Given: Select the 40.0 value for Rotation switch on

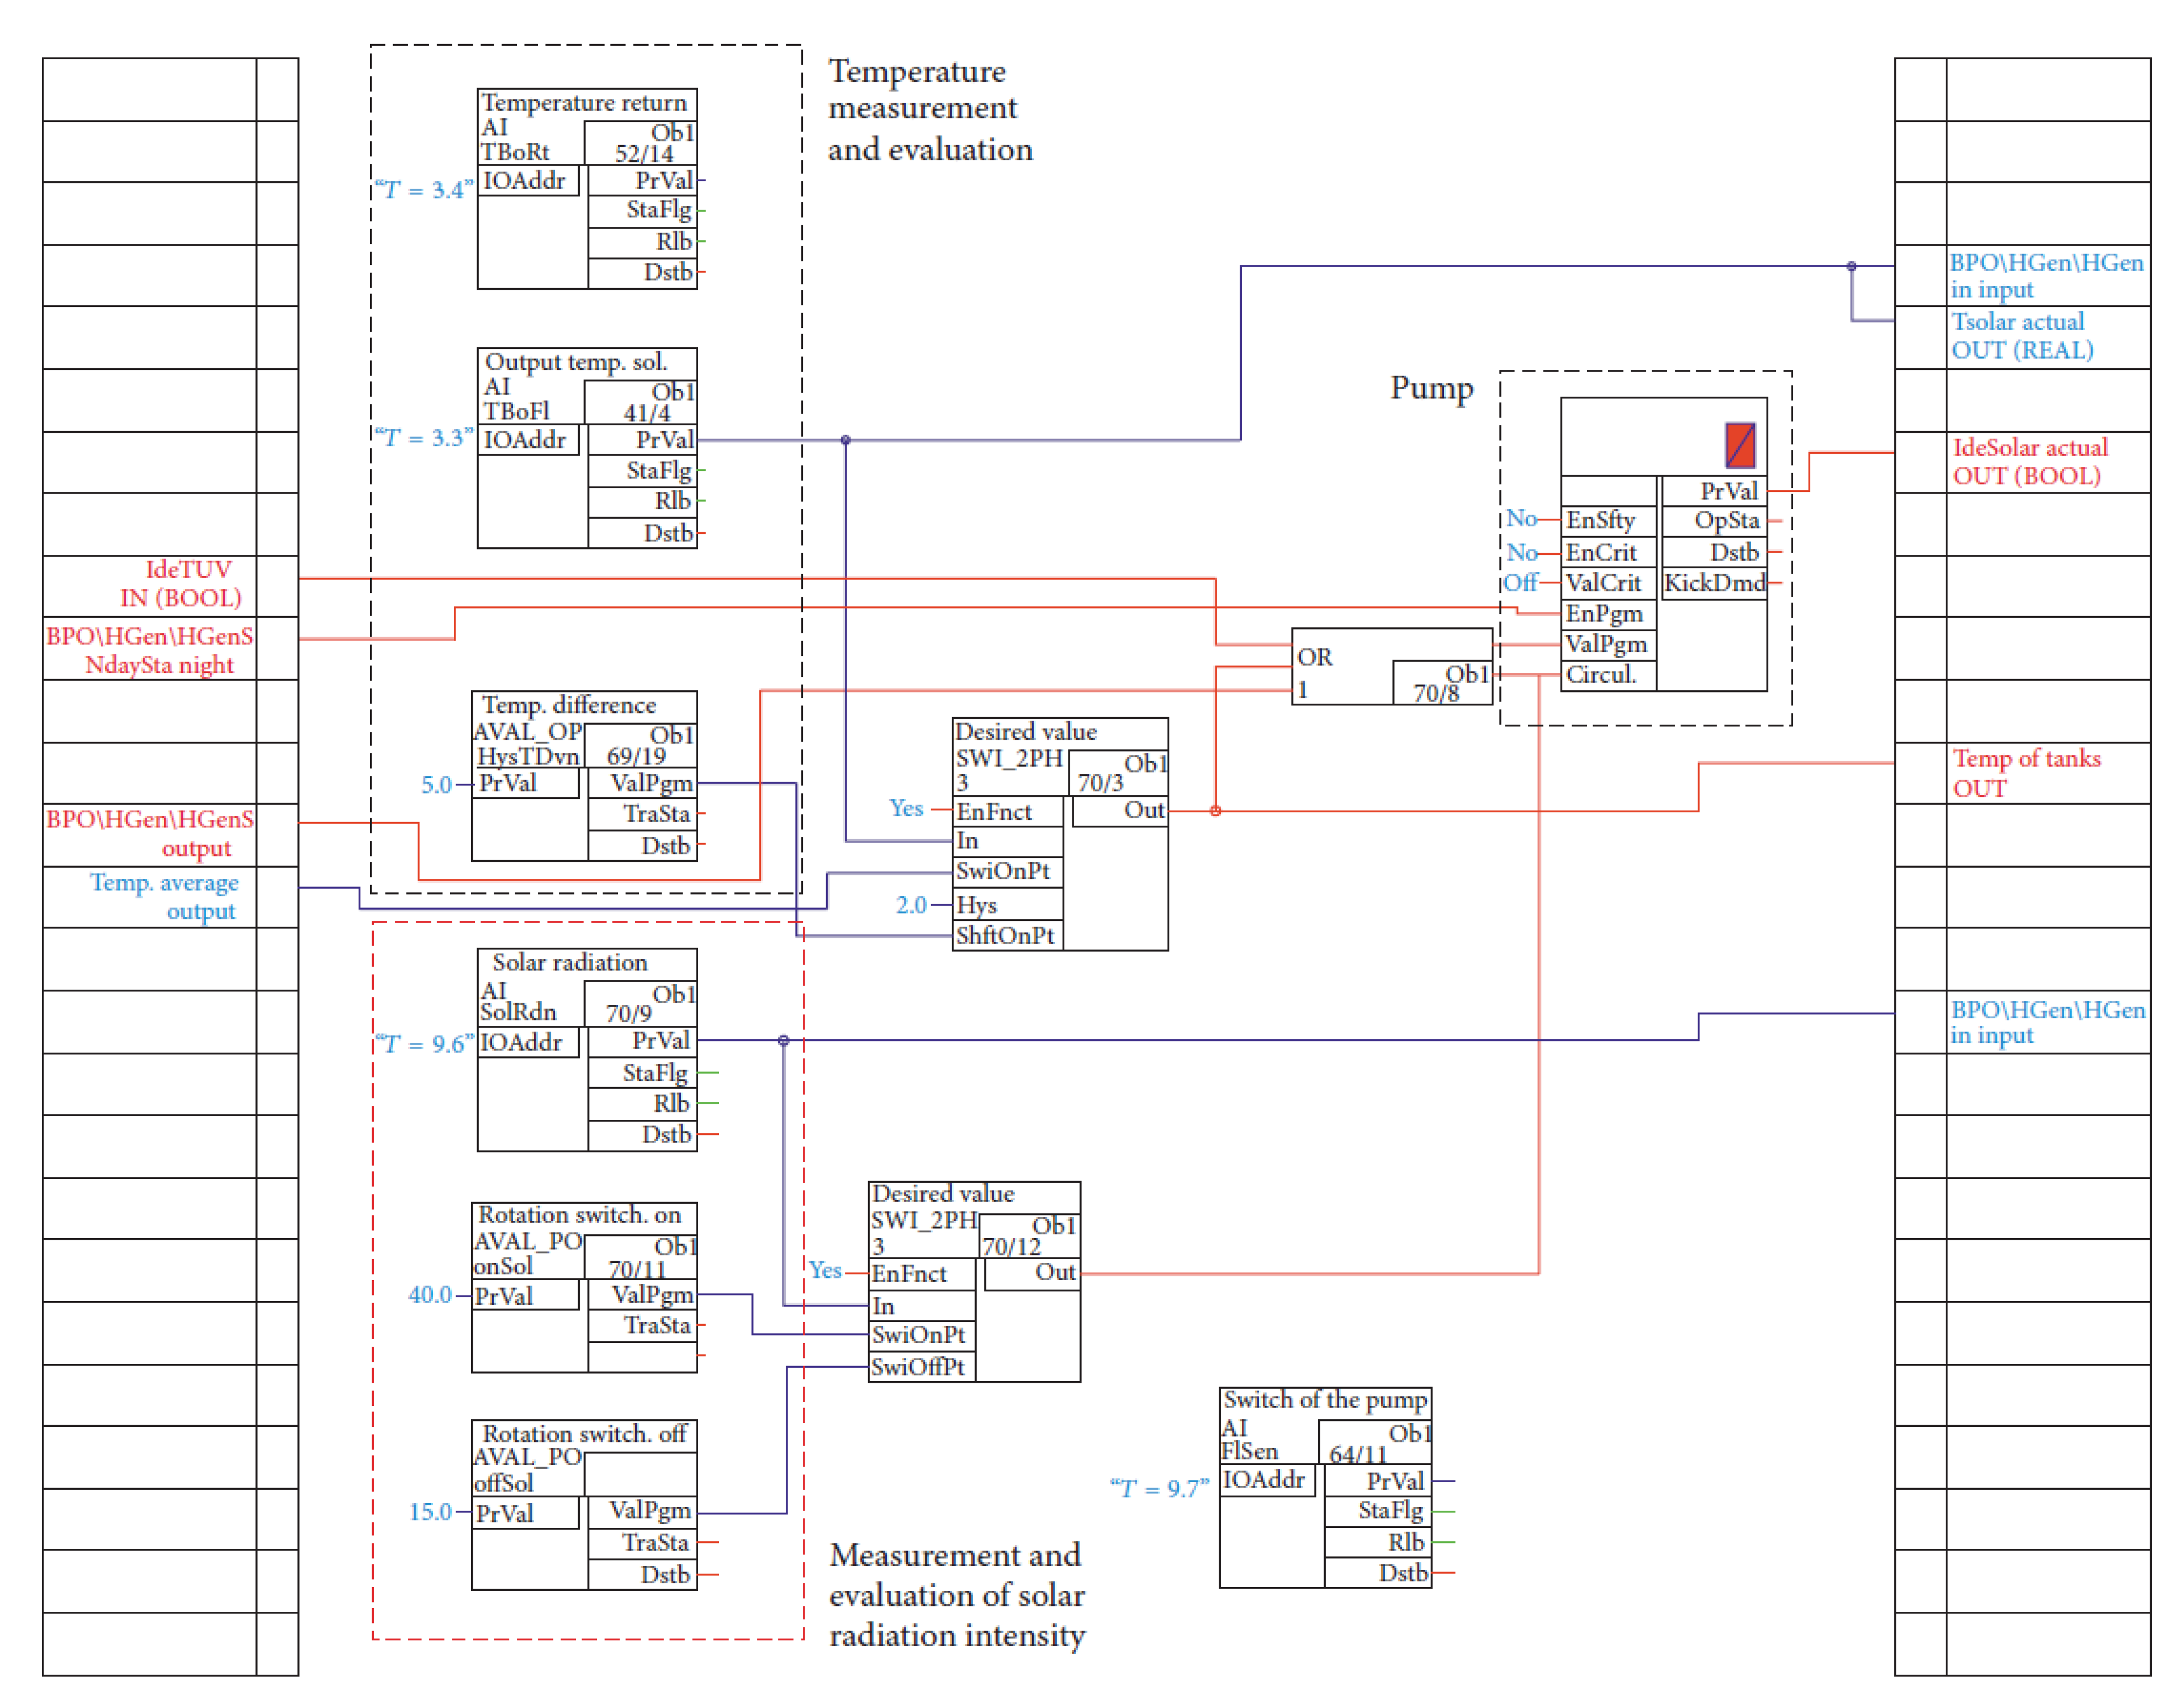Looking at the screenshot, I should (x=430, y=1295).
